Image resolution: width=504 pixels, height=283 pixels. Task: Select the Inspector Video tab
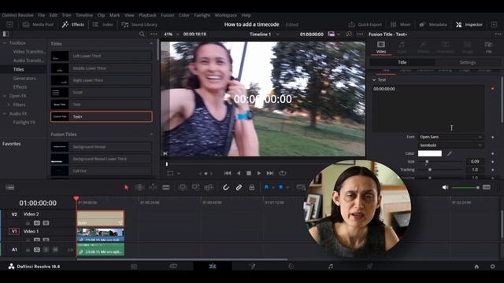click(x=381, y=47)
